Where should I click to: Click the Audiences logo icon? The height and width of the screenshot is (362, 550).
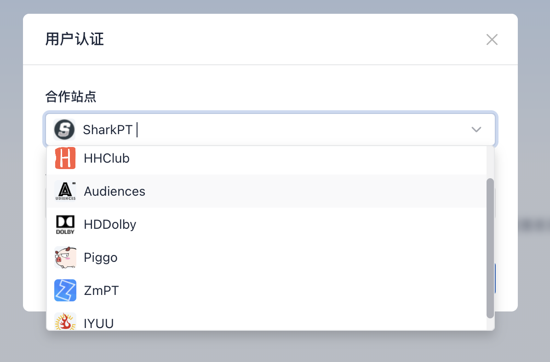tap(65, 191)
